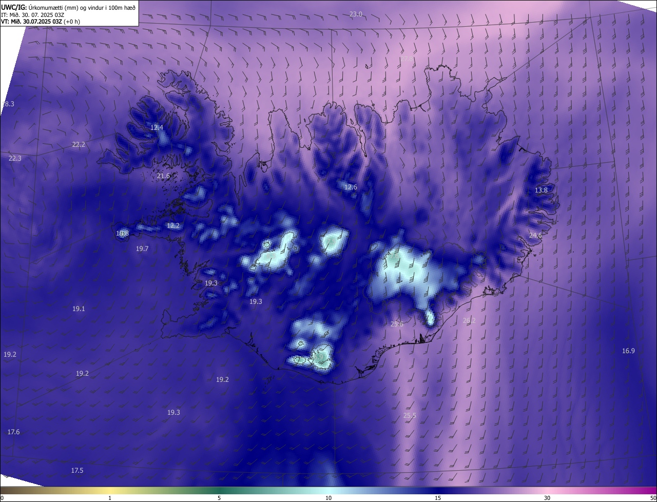Click the 19.7 value label

[142, 248]
